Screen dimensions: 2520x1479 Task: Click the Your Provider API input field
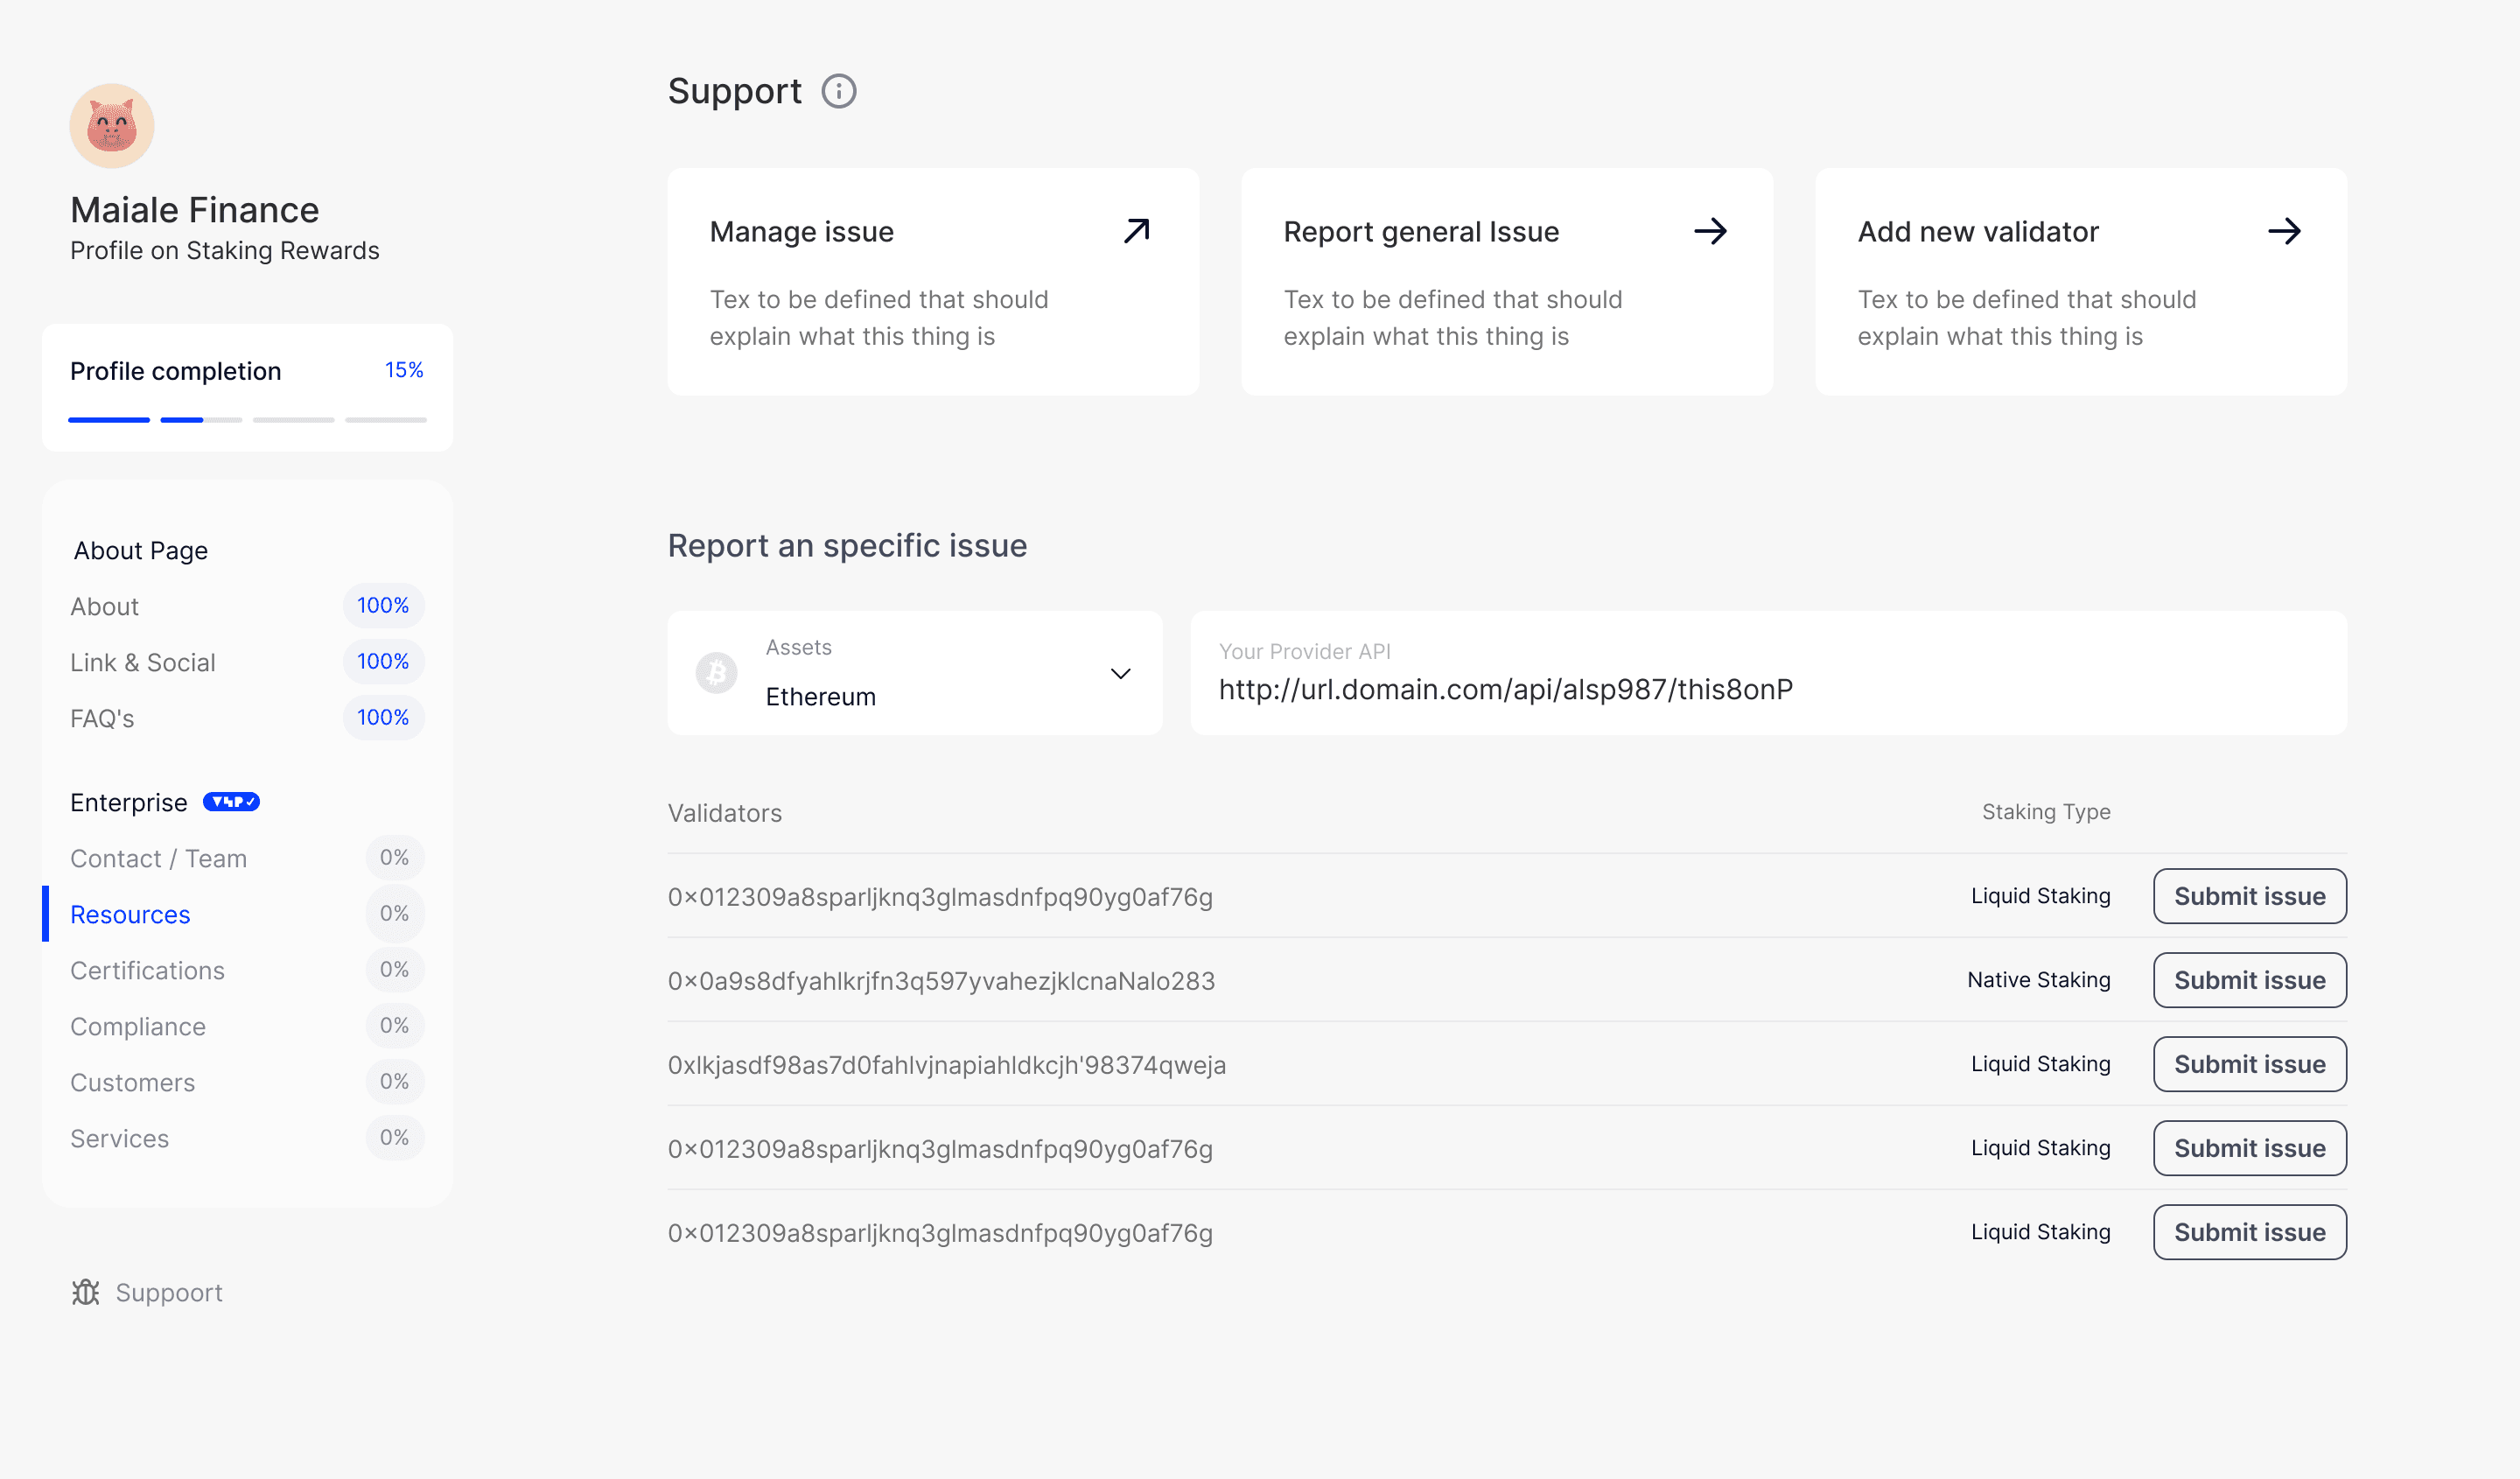[1767, 688]
